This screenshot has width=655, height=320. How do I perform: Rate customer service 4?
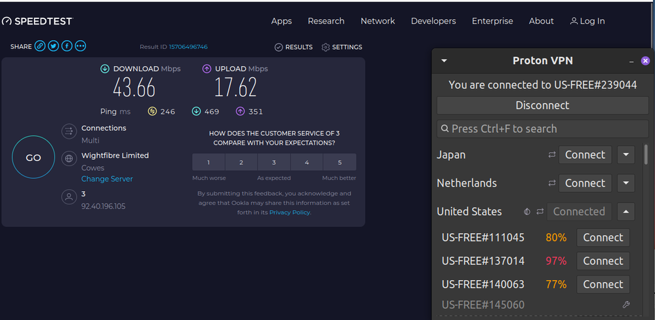[x=307, y=162]
